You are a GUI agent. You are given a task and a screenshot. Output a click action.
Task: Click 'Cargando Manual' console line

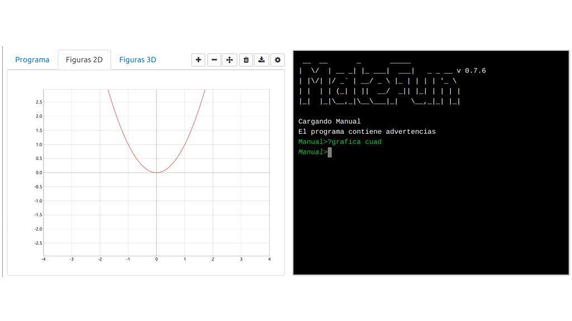(x=330, y=121)
